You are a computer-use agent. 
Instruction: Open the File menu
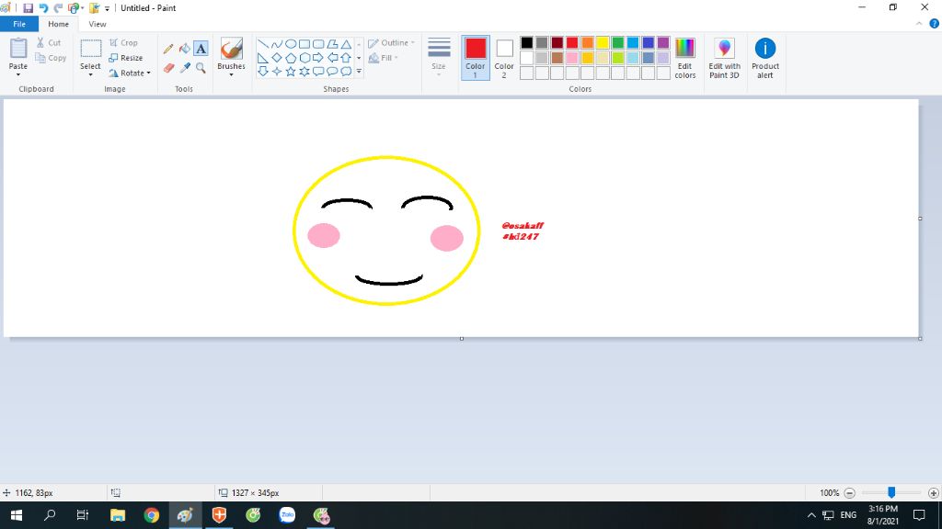tap(19, 24)
